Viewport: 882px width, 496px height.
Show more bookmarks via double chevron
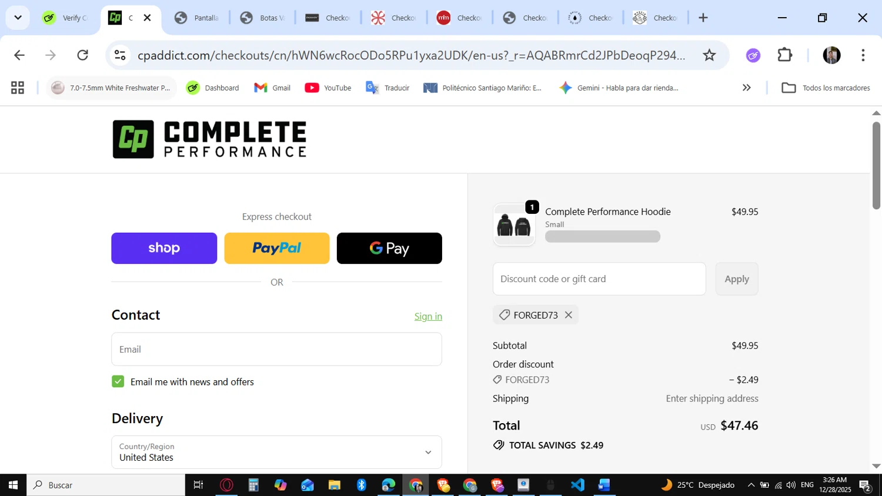coord(746,88)
